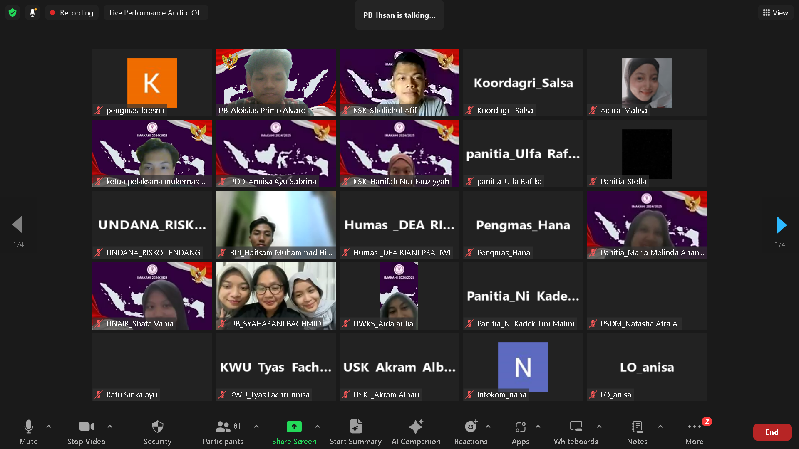
Task: Open AI Companion sparkle icon
Action: pyautogui.click(x=416, y=427)
